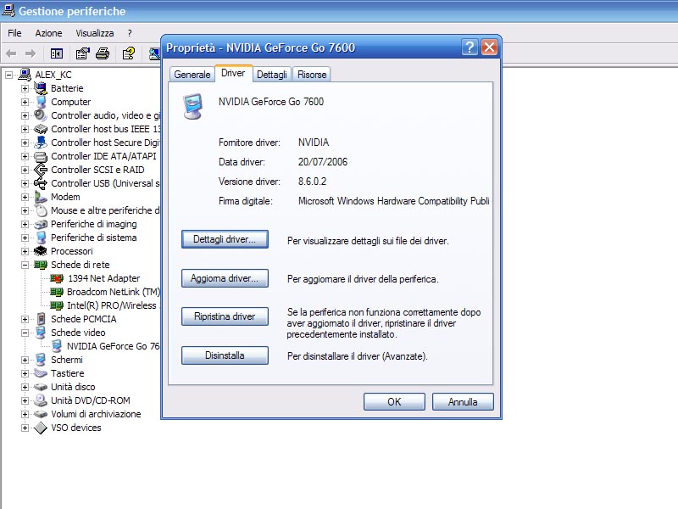Click the Unità disco drive icon
The width and height of the screenshot is (678, 509).
[41, 387]
